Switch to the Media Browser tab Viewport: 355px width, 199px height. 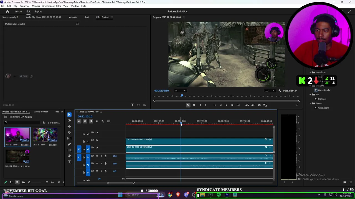[x=41, y=112]
